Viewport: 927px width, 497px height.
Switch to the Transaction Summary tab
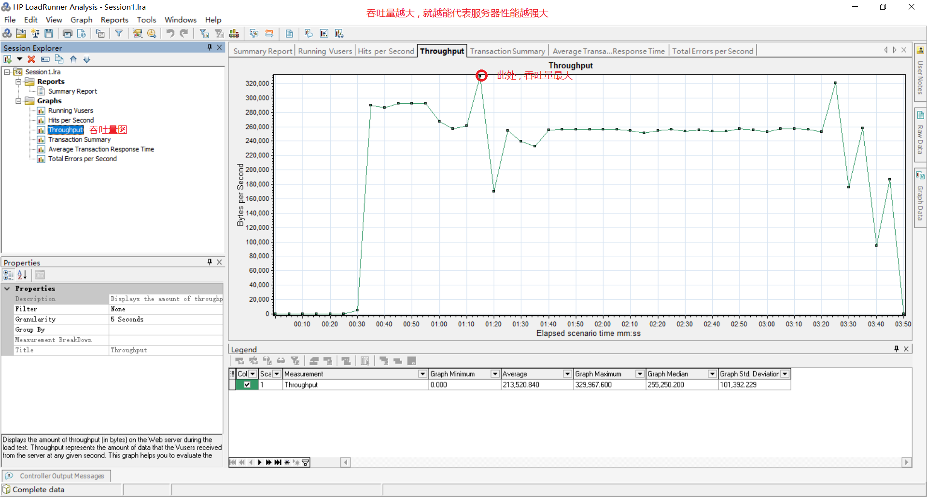click(507, 51)
